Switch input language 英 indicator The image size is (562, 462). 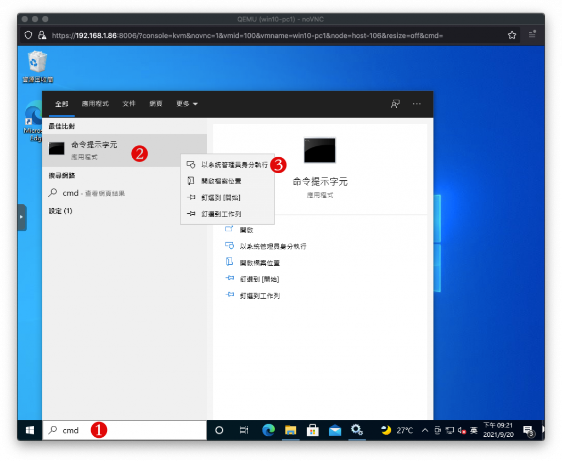pos(474,430)
